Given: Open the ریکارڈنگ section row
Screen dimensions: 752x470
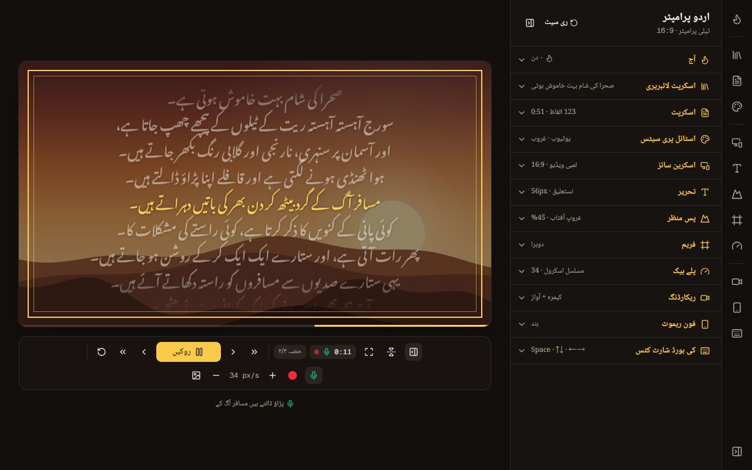Looking at the screenshot, I should 616,298.
